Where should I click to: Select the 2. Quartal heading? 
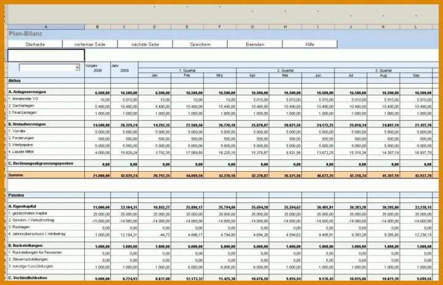click(x=285, y=70)
